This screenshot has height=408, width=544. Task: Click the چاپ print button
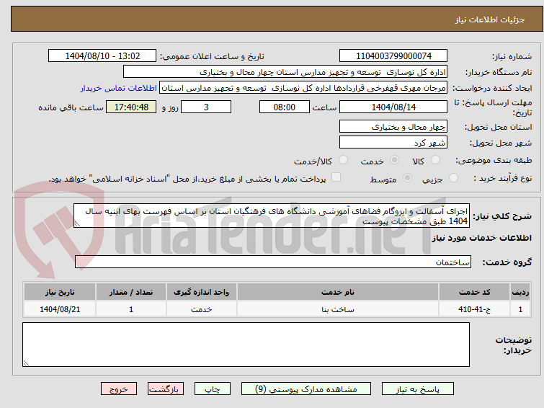click(213, 389)
